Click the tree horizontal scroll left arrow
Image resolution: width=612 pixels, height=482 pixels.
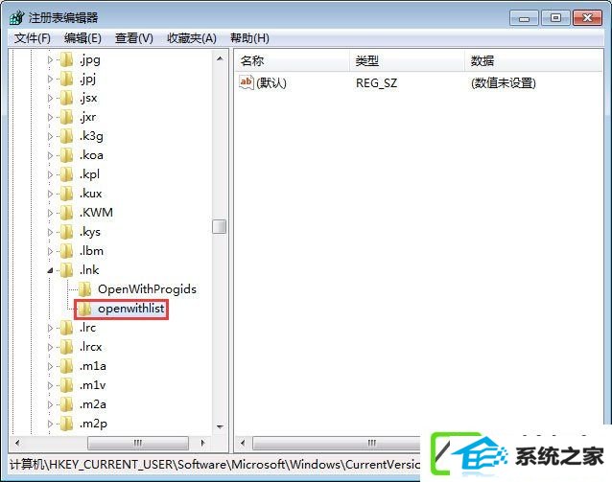point(17,443)
